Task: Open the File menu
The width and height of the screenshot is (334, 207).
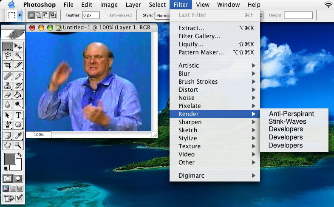Action: [x=68, y=5]
